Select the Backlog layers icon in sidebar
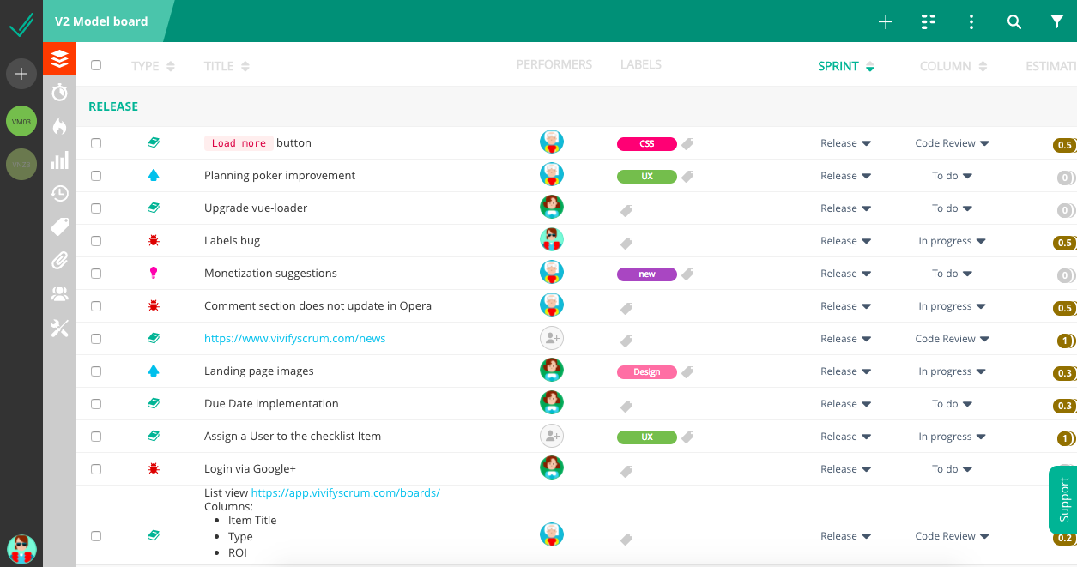Screen dimensions: 1077x567 pos(59,60)
